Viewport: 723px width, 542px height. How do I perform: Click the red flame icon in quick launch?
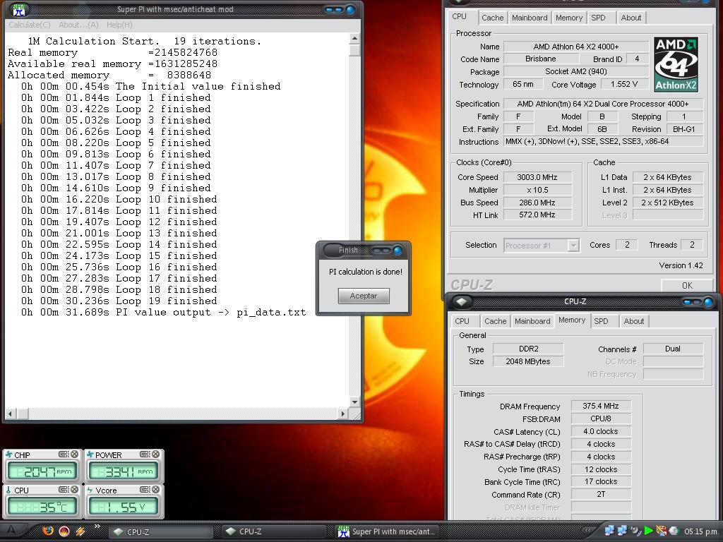(x=64, y=531)
